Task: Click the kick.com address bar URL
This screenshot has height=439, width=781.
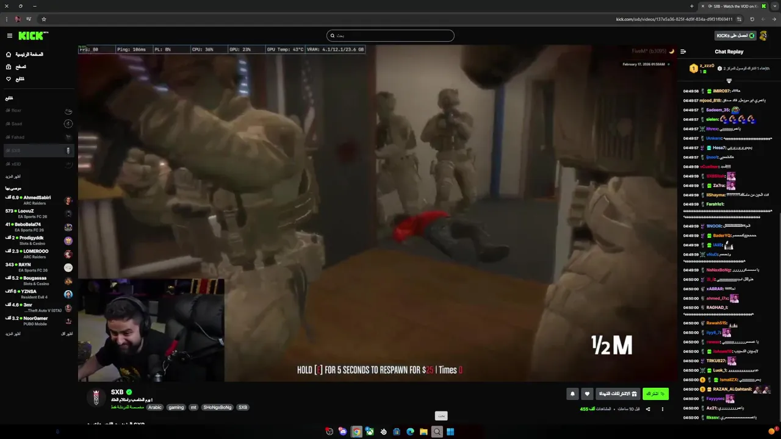Action: point(674,19)
